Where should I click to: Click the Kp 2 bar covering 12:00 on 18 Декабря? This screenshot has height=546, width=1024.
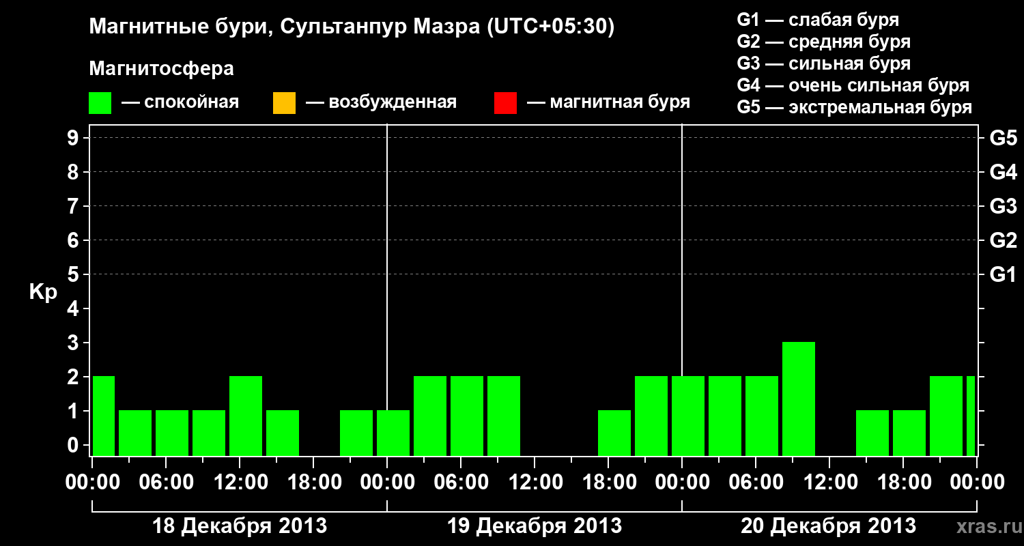pos(246,416)
